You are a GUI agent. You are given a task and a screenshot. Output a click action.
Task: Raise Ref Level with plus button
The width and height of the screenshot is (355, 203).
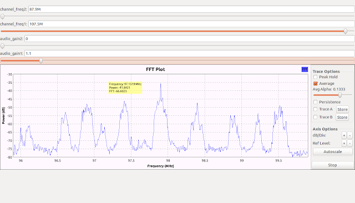click(344, 143)
